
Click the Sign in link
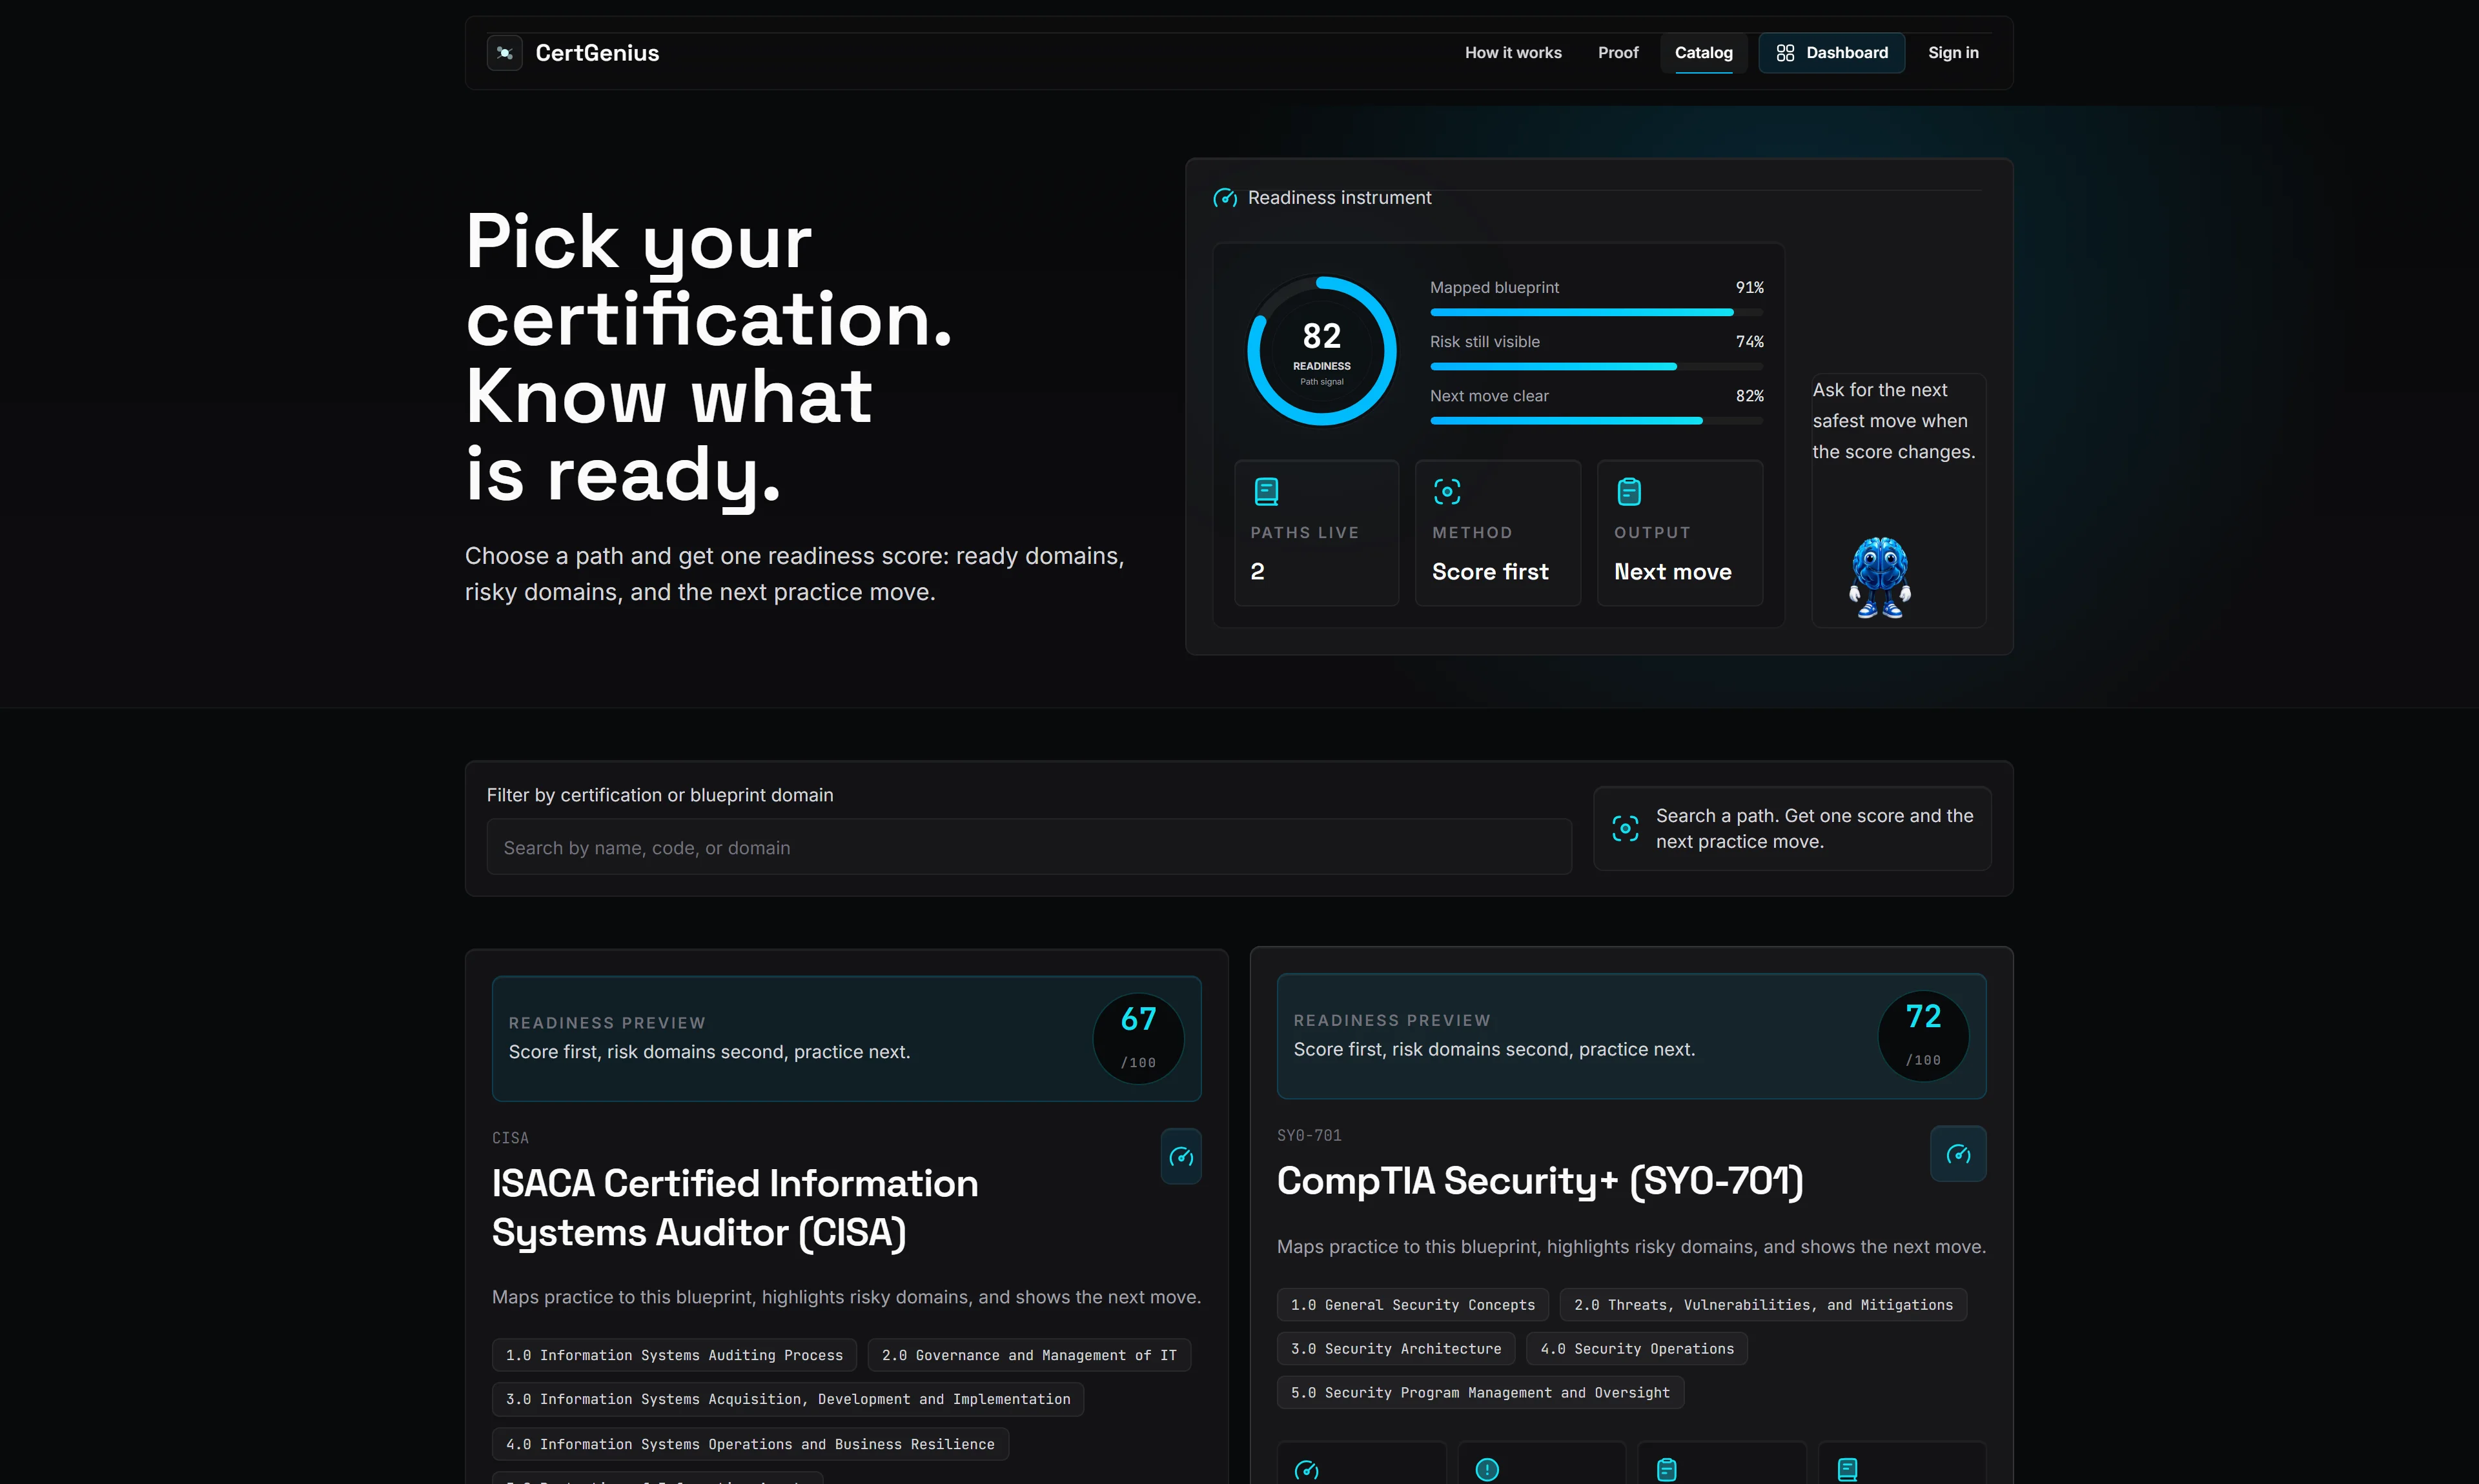click(1953, 53)
